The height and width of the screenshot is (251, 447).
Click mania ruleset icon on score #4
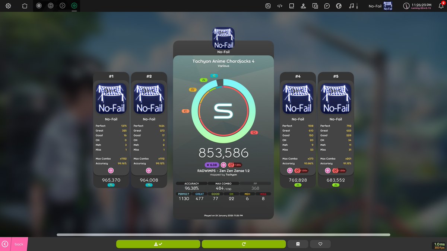click(x=290, y=170)
